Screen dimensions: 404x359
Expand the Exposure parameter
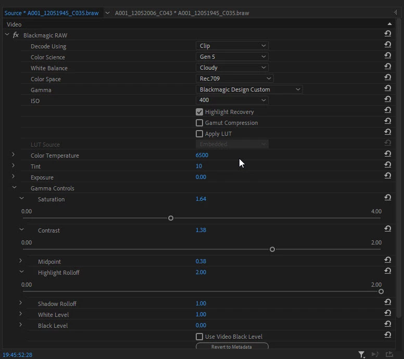pyautogui.click(x=14, y=176)
